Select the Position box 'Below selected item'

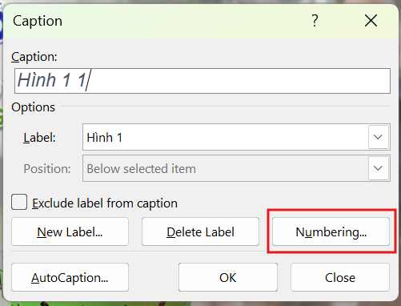236,168
